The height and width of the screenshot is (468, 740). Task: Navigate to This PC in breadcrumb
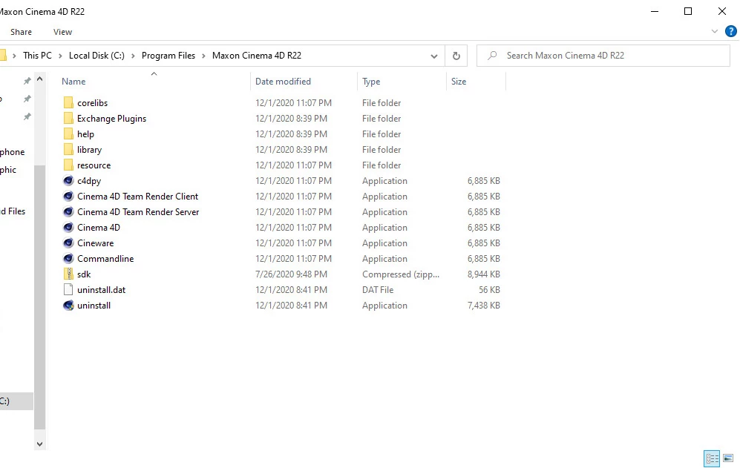[x=37, y=56]
